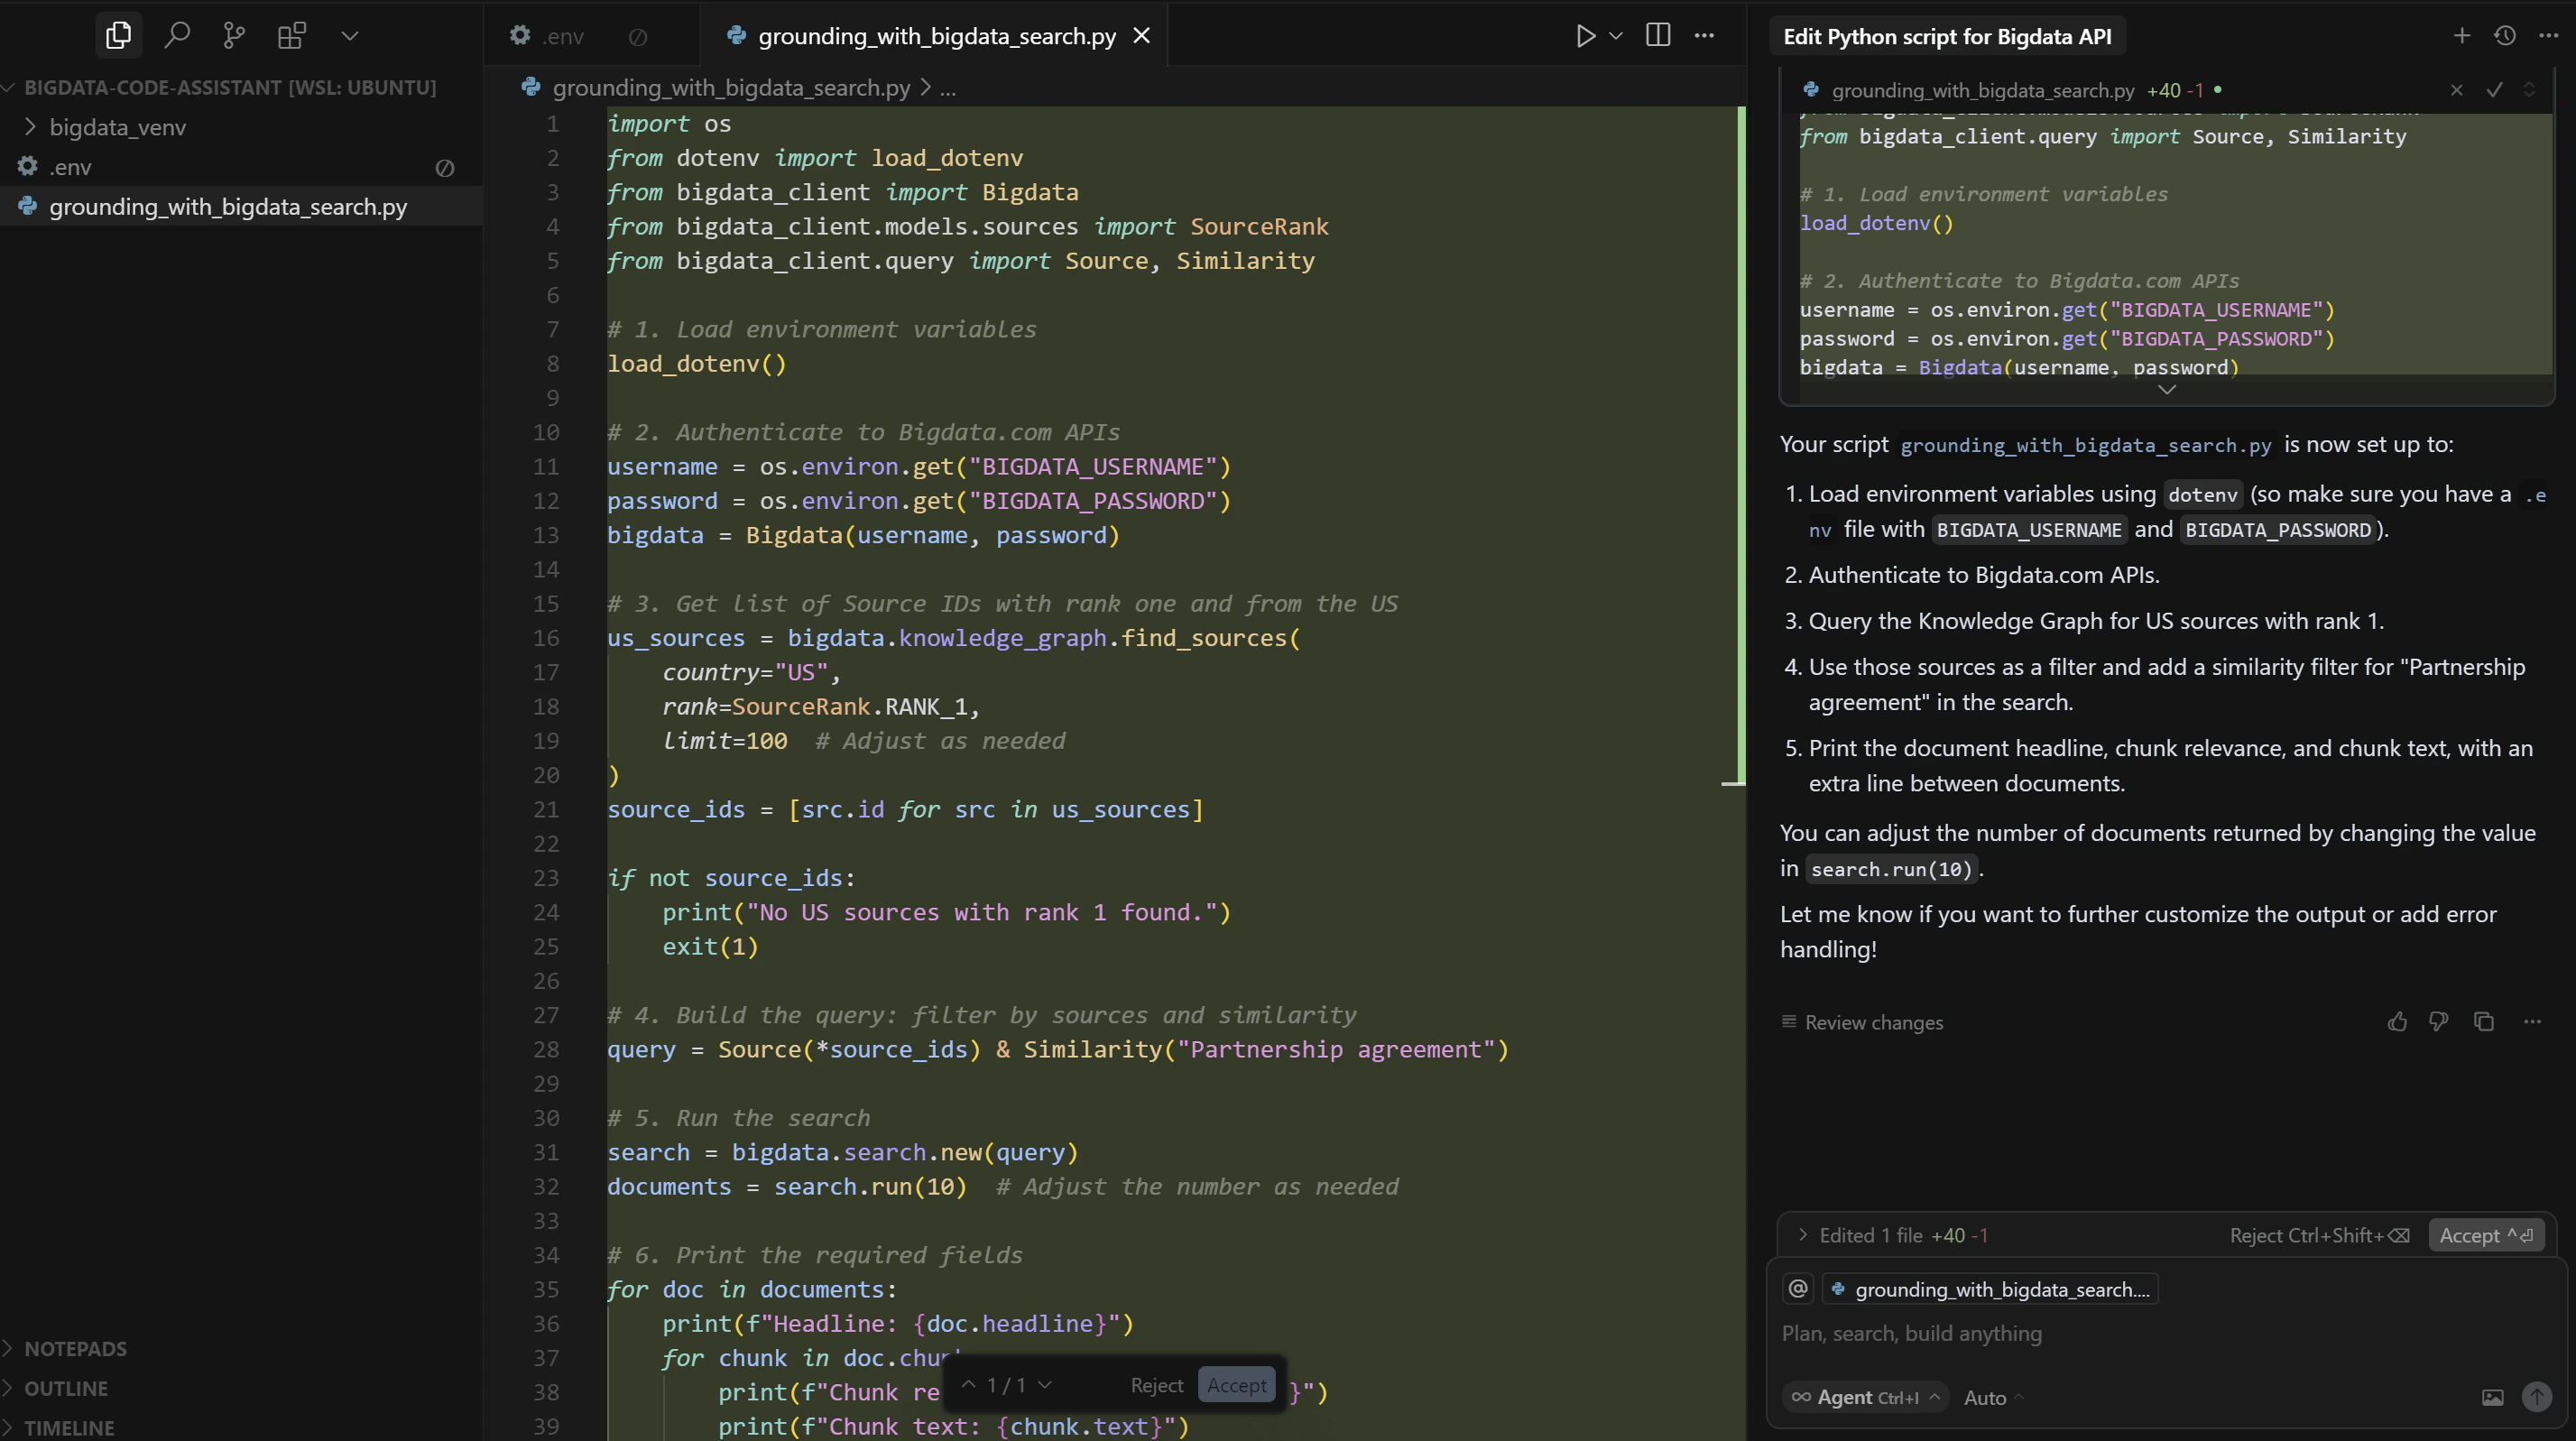Screen dimensions: 2576x1441
Task: Select the 'Edit Python script for Bigdata API' chat tab
Action: (1947, 36)
